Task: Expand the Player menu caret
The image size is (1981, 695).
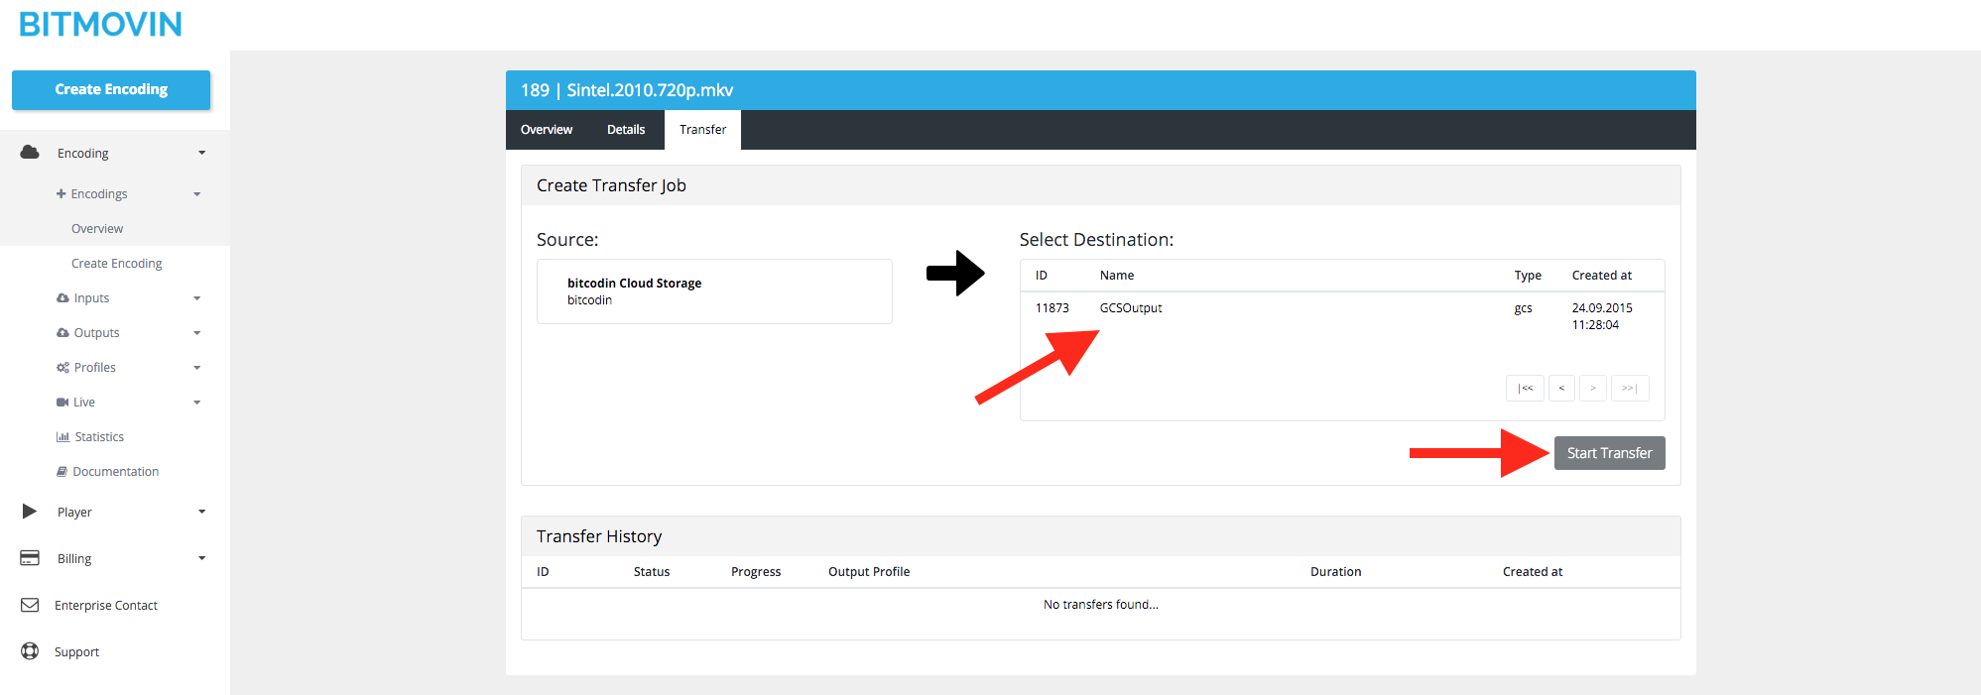Action: [201, 512]
